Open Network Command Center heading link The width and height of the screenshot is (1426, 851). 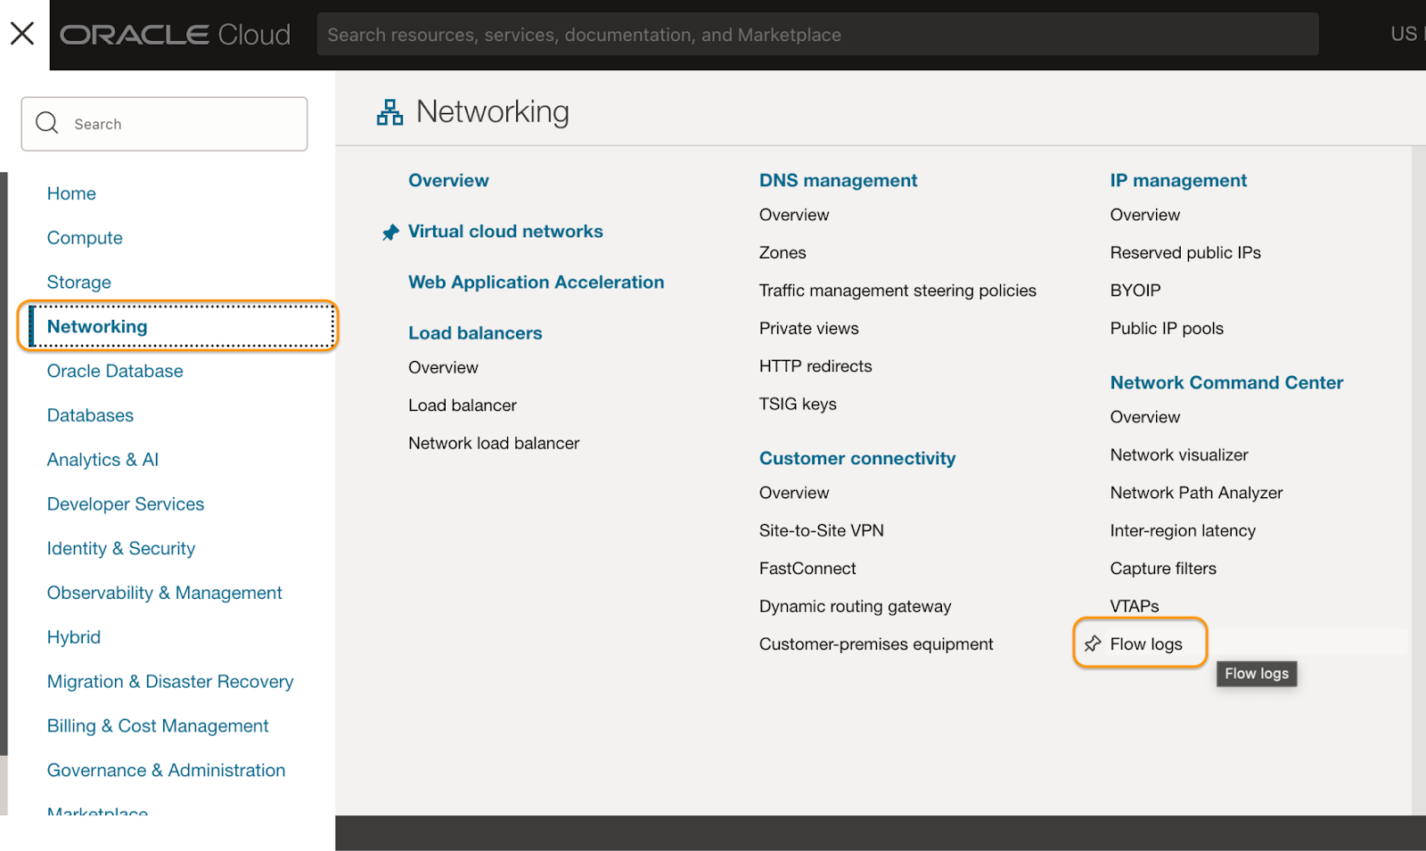pos(1226,382)
